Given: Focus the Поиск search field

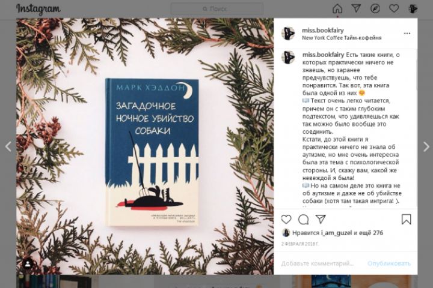Looking at the screenshot, I should [217, 9].
